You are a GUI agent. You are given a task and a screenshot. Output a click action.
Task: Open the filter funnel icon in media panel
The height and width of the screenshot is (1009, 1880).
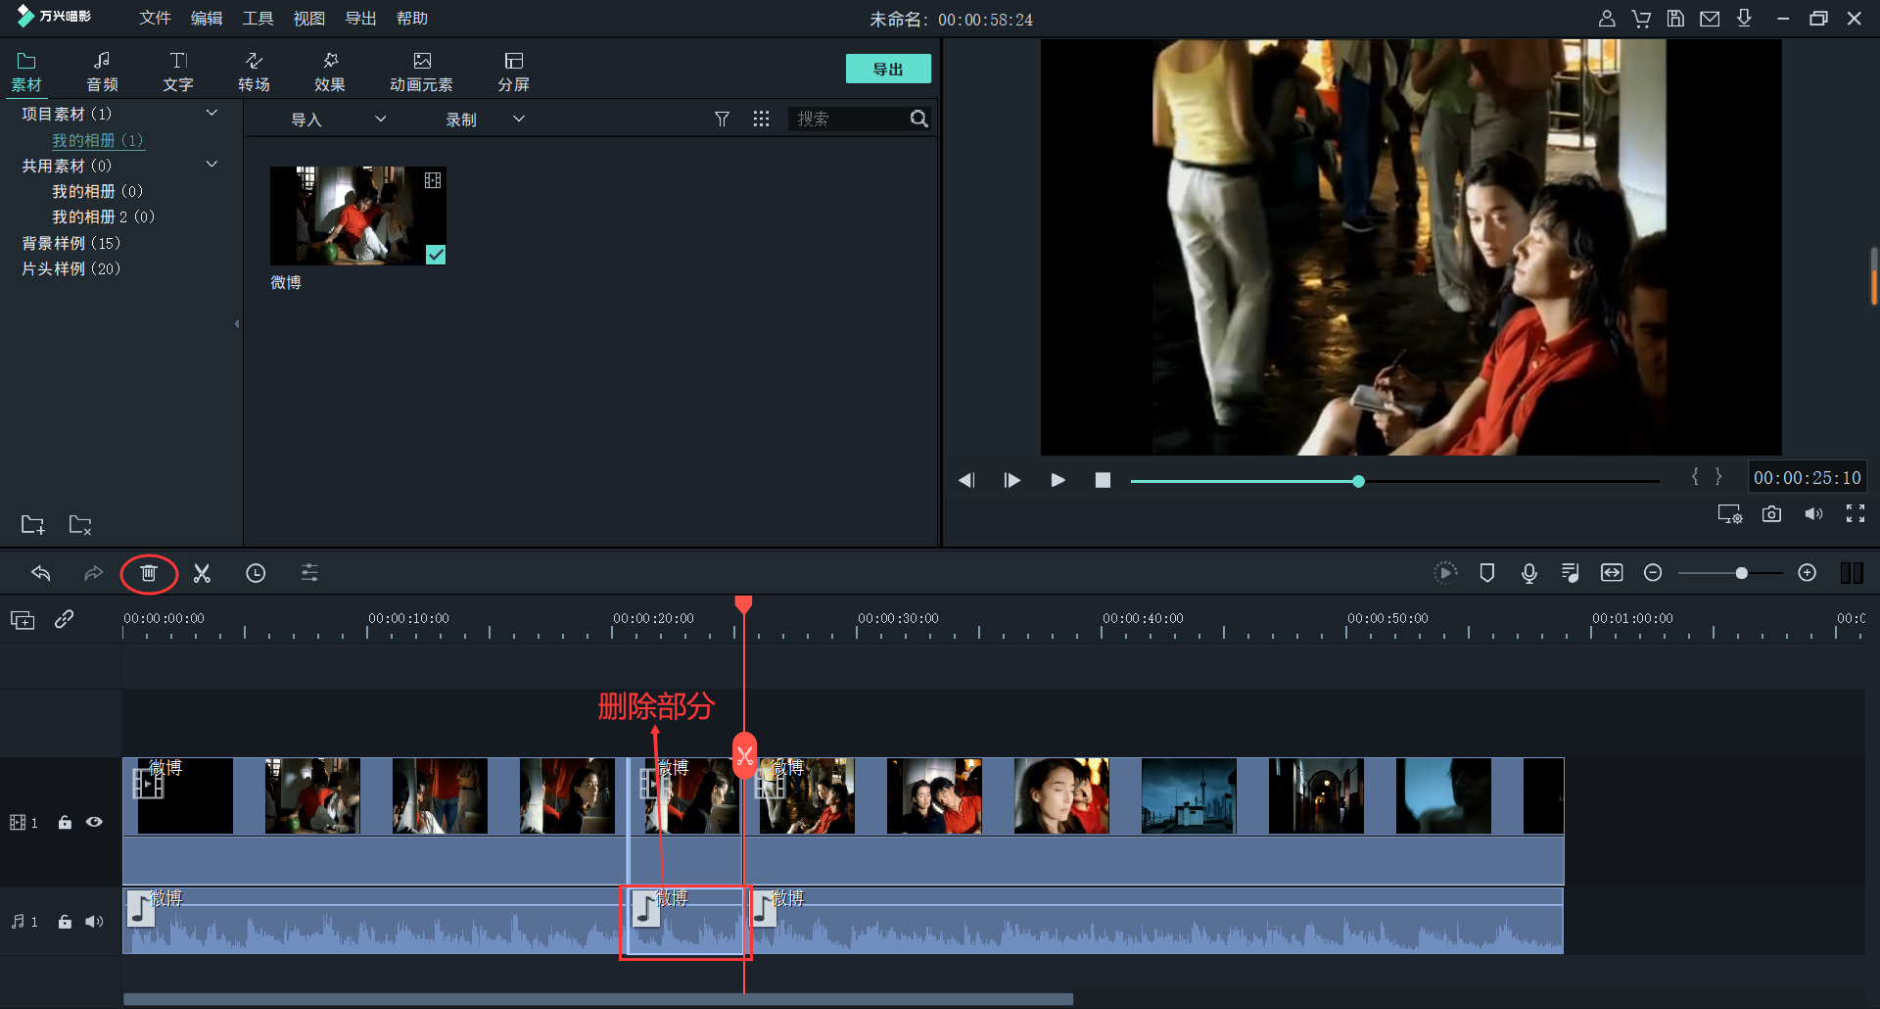[722, 119]
